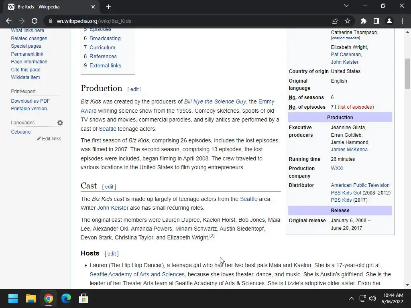The image size is (411, 308).
Task: Edit the Cast section
Action: (109, 187)
